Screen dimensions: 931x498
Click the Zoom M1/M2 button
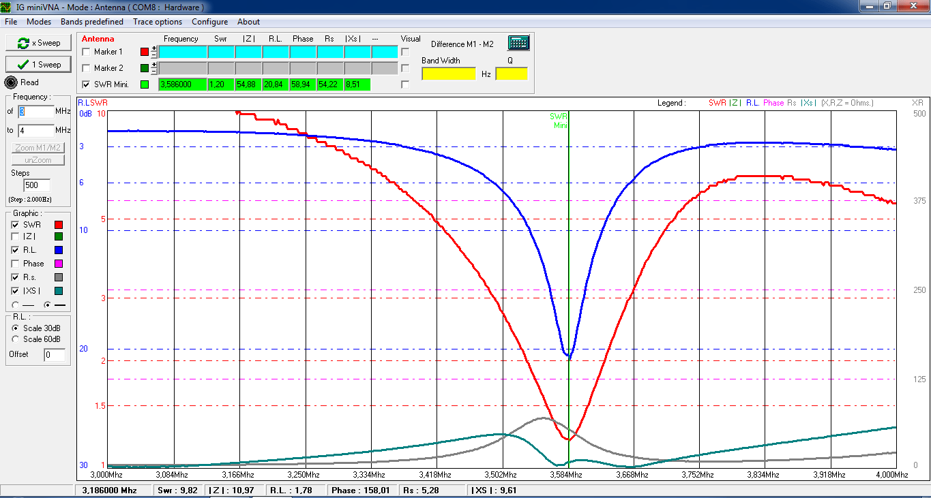coord(38,148)
